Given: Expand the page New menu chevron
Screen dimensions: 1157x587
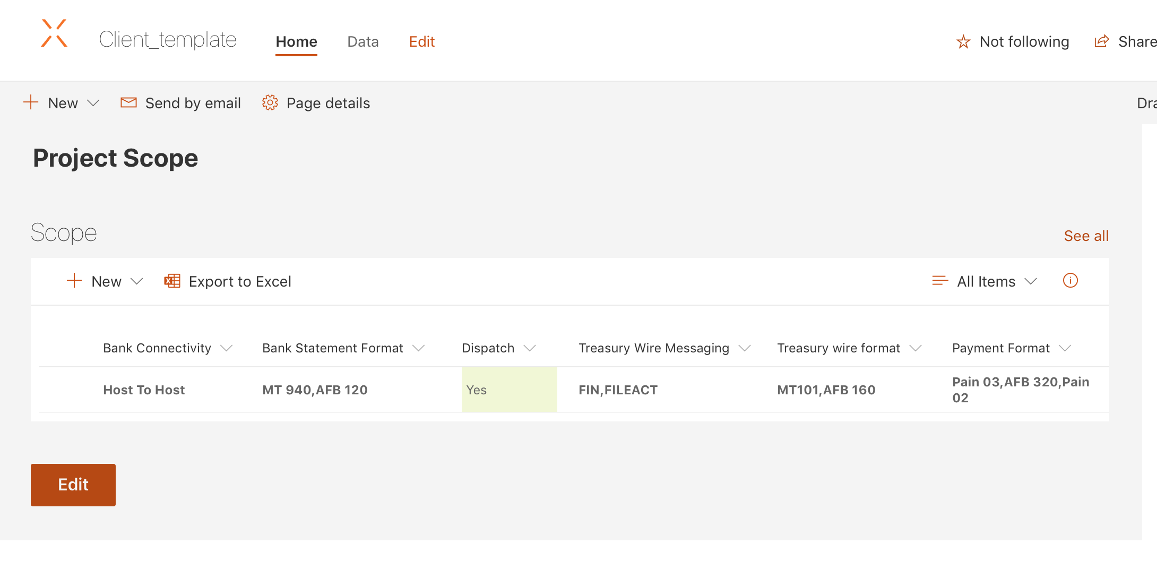Looking at the screenshot, I should [93, 103].
